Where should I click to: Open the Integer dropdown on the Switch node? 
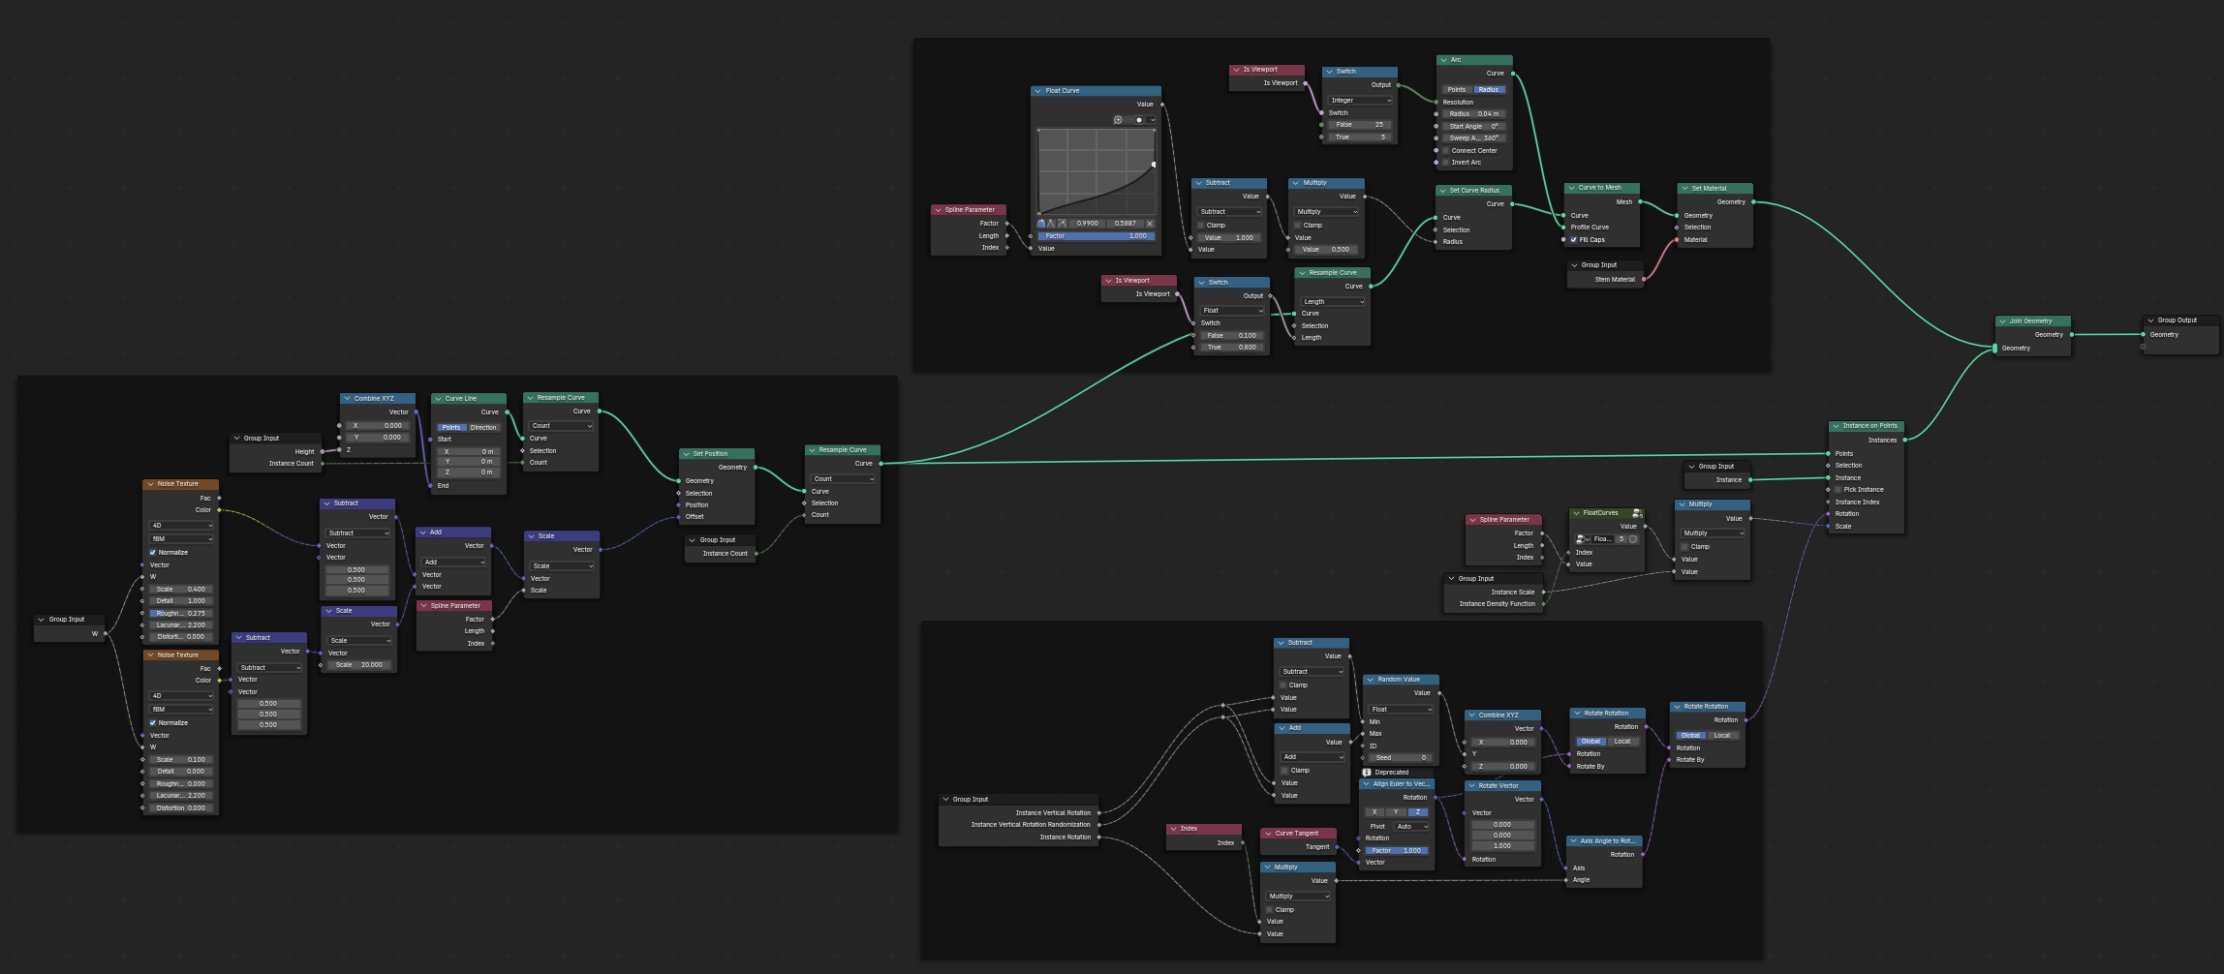(x=1360, y=101)
